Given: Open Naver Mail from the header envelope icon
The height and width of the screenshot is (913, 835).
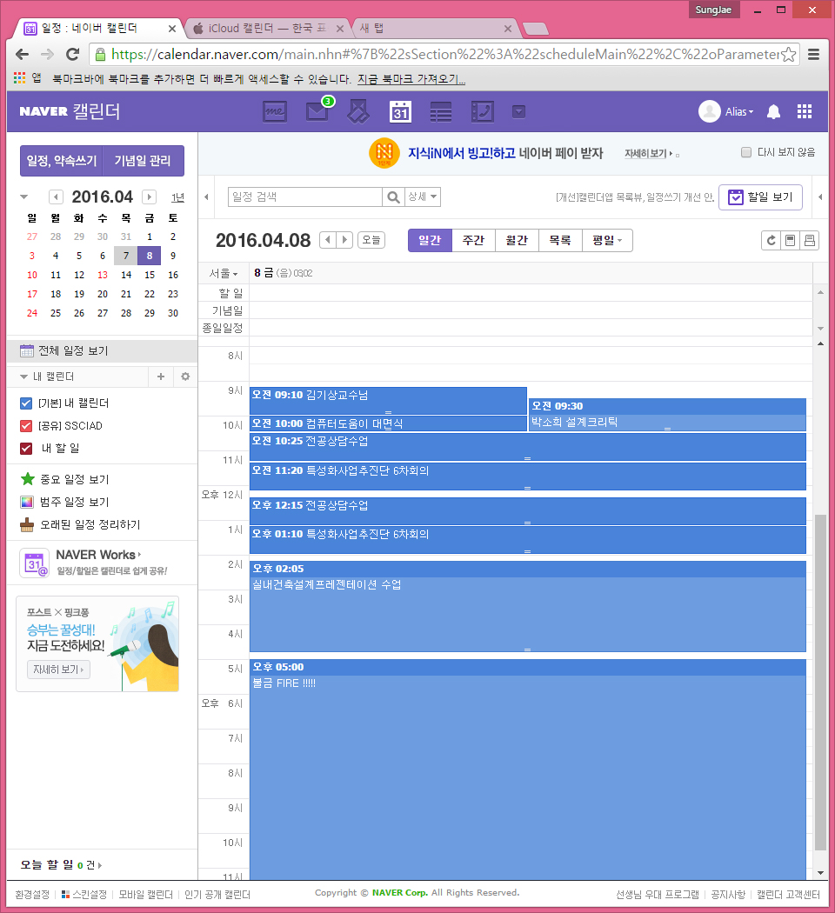Looking at the screenshot, I should pos(317,111).
